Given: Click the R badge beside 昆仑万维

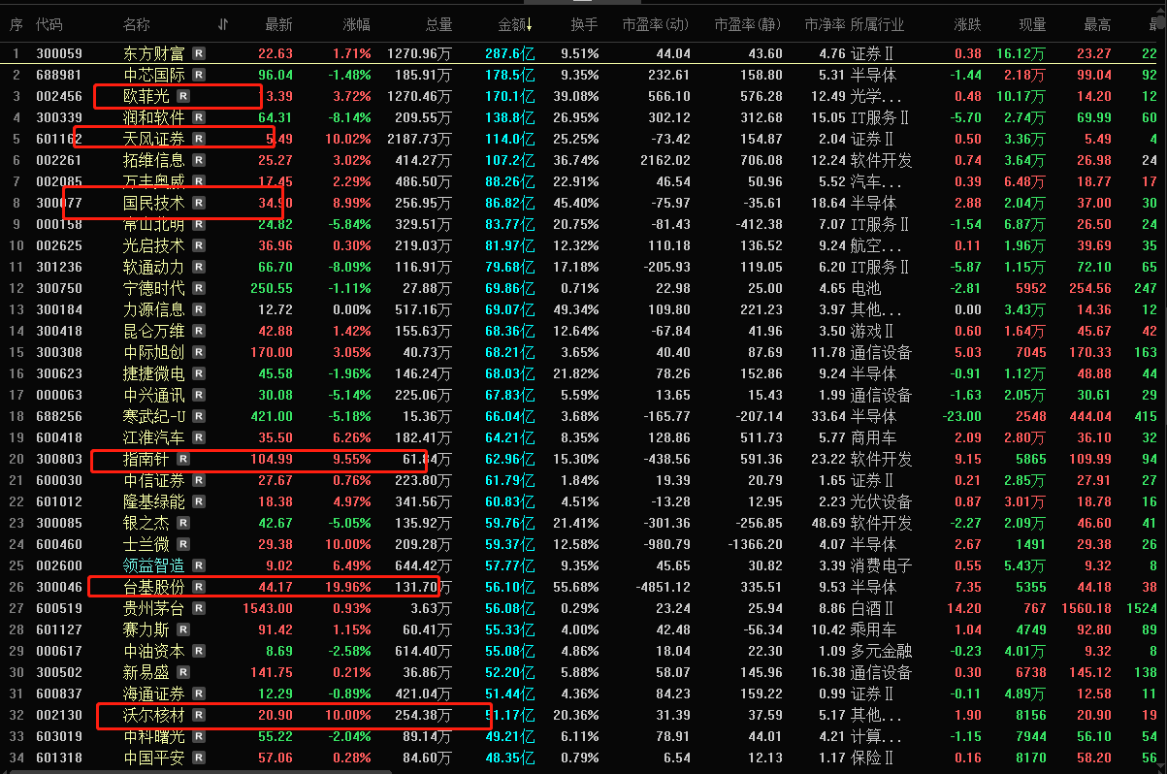Looking at the screenshot, I should pyautogui.click(x=199, y=331).
